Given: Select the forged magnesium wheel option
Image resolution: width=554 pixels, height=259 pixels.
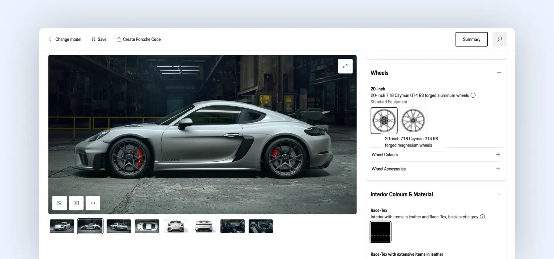Looking at the screenshot, I should coord(413,121).
